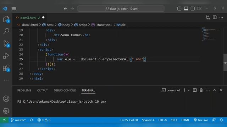Select the dom3.html editor tab
Viewport: 227px width, 127px height.
30,18
